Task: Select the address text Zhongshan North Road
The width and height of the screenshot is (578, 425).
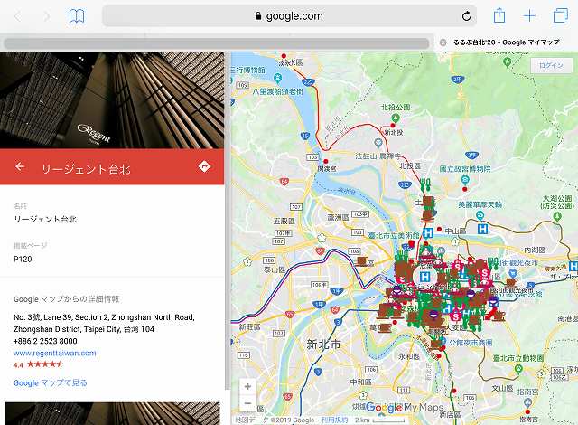Action: (153, 317)
